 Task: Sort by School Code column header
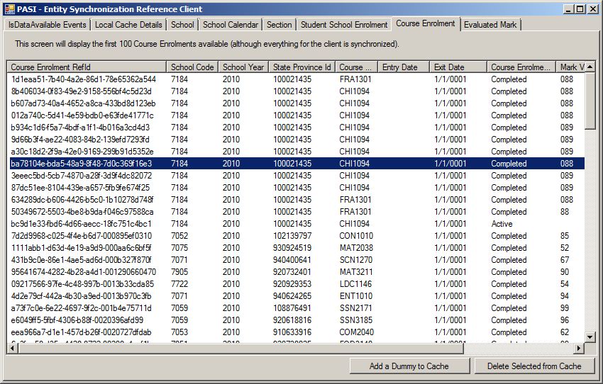click(192, 67)
